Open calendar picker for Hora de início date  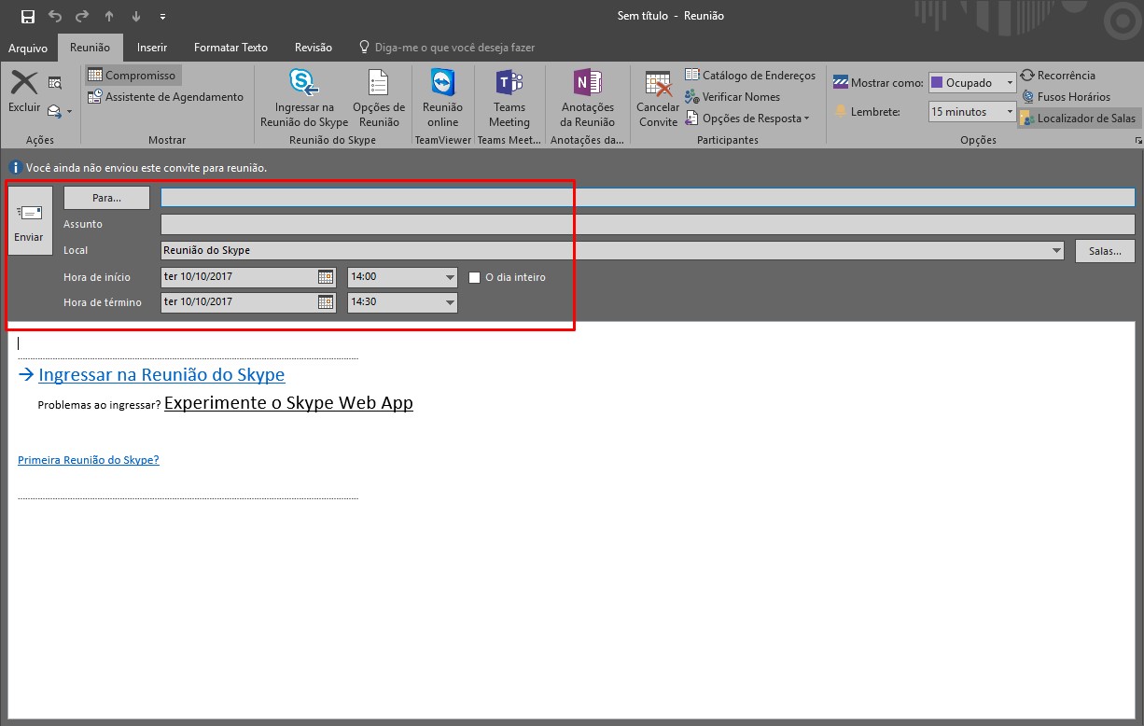coord(326,276)
